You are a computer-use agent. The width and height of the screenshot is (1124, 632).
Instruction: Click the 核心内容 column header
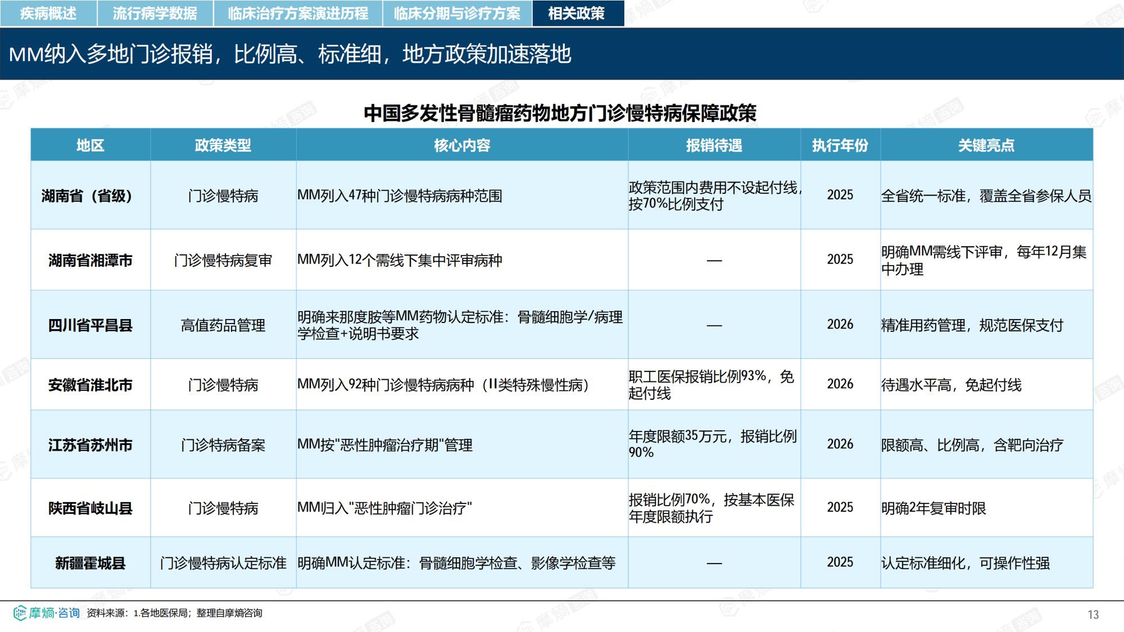click(462, 145)
